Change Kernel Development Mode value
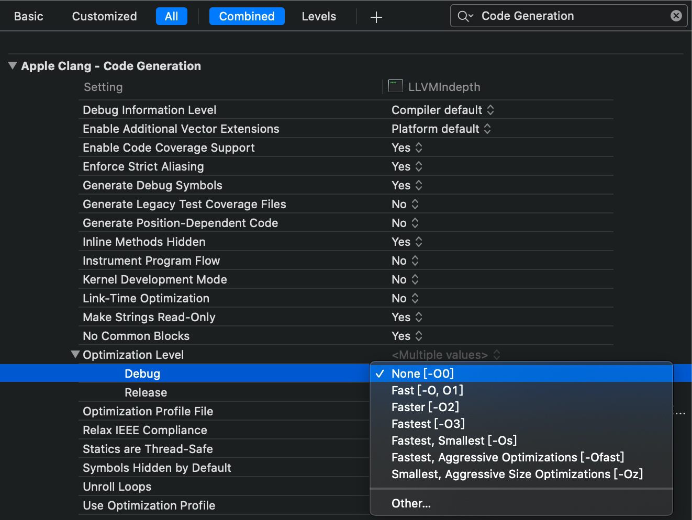The width and height of the screenshot is (692, 520). click(x=405, y=279)
